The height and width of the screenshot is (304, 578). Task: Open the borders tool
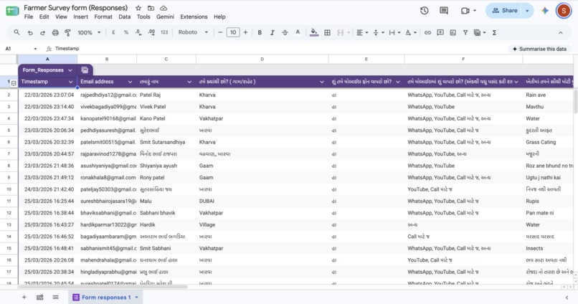pos(327,32)
